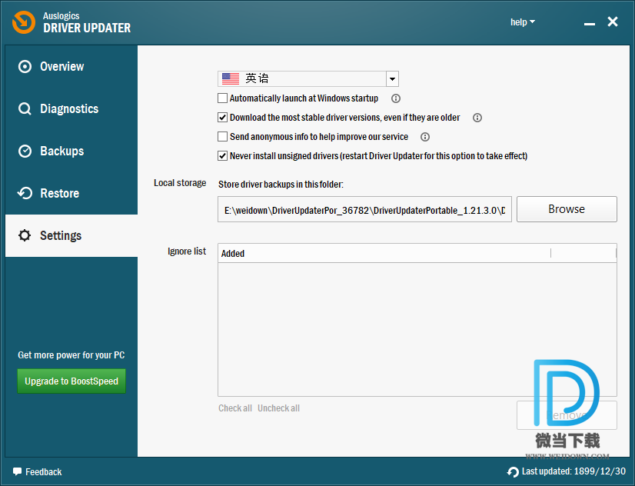Image resolution: width=635 pixels, height=486 pixels.
Task: Click the driver backup folder path field
Action: [364, 209]
